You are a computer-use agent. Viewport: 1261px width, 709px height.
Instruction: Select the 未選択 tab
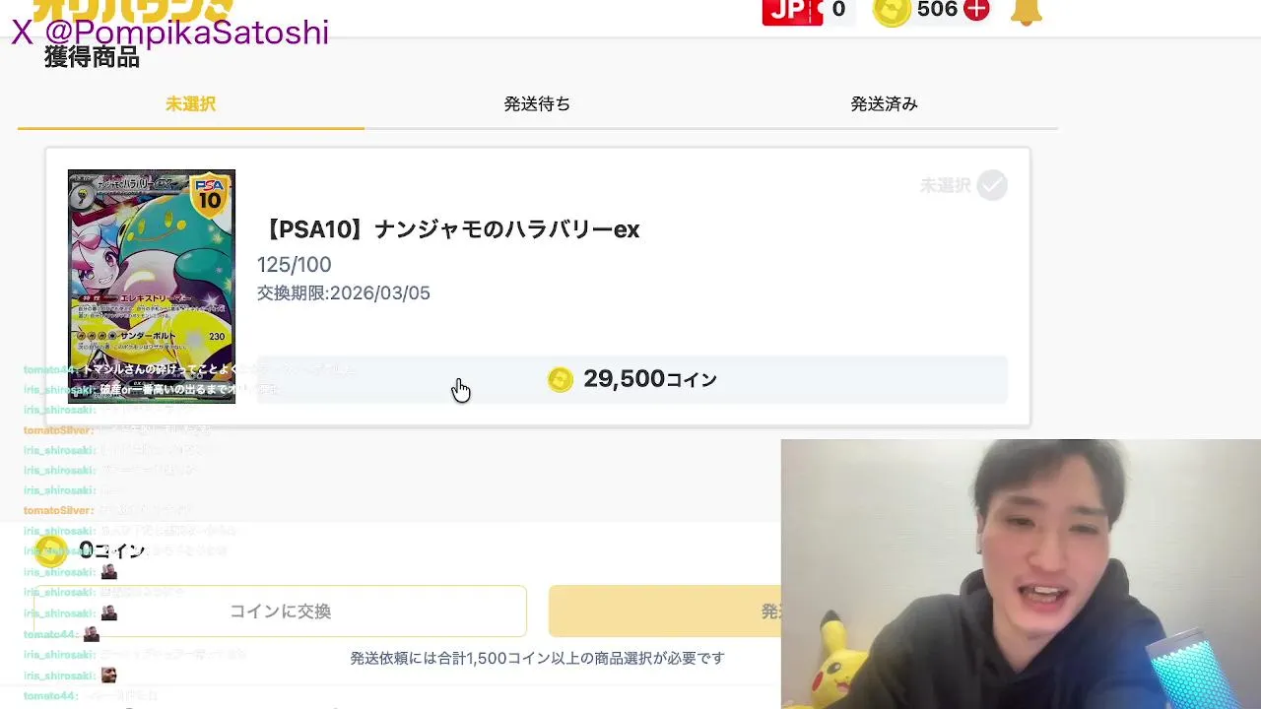(x=190, y=103)
